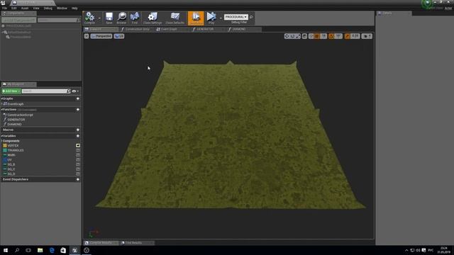
Task: Toggle scale snapping
Action: (347, 36)
